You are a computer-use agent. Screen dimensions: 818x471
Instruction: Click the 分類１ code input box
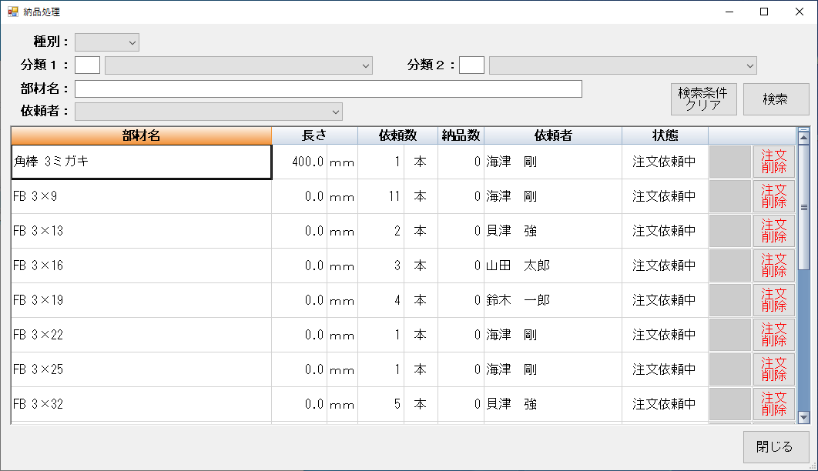[87, 65]
